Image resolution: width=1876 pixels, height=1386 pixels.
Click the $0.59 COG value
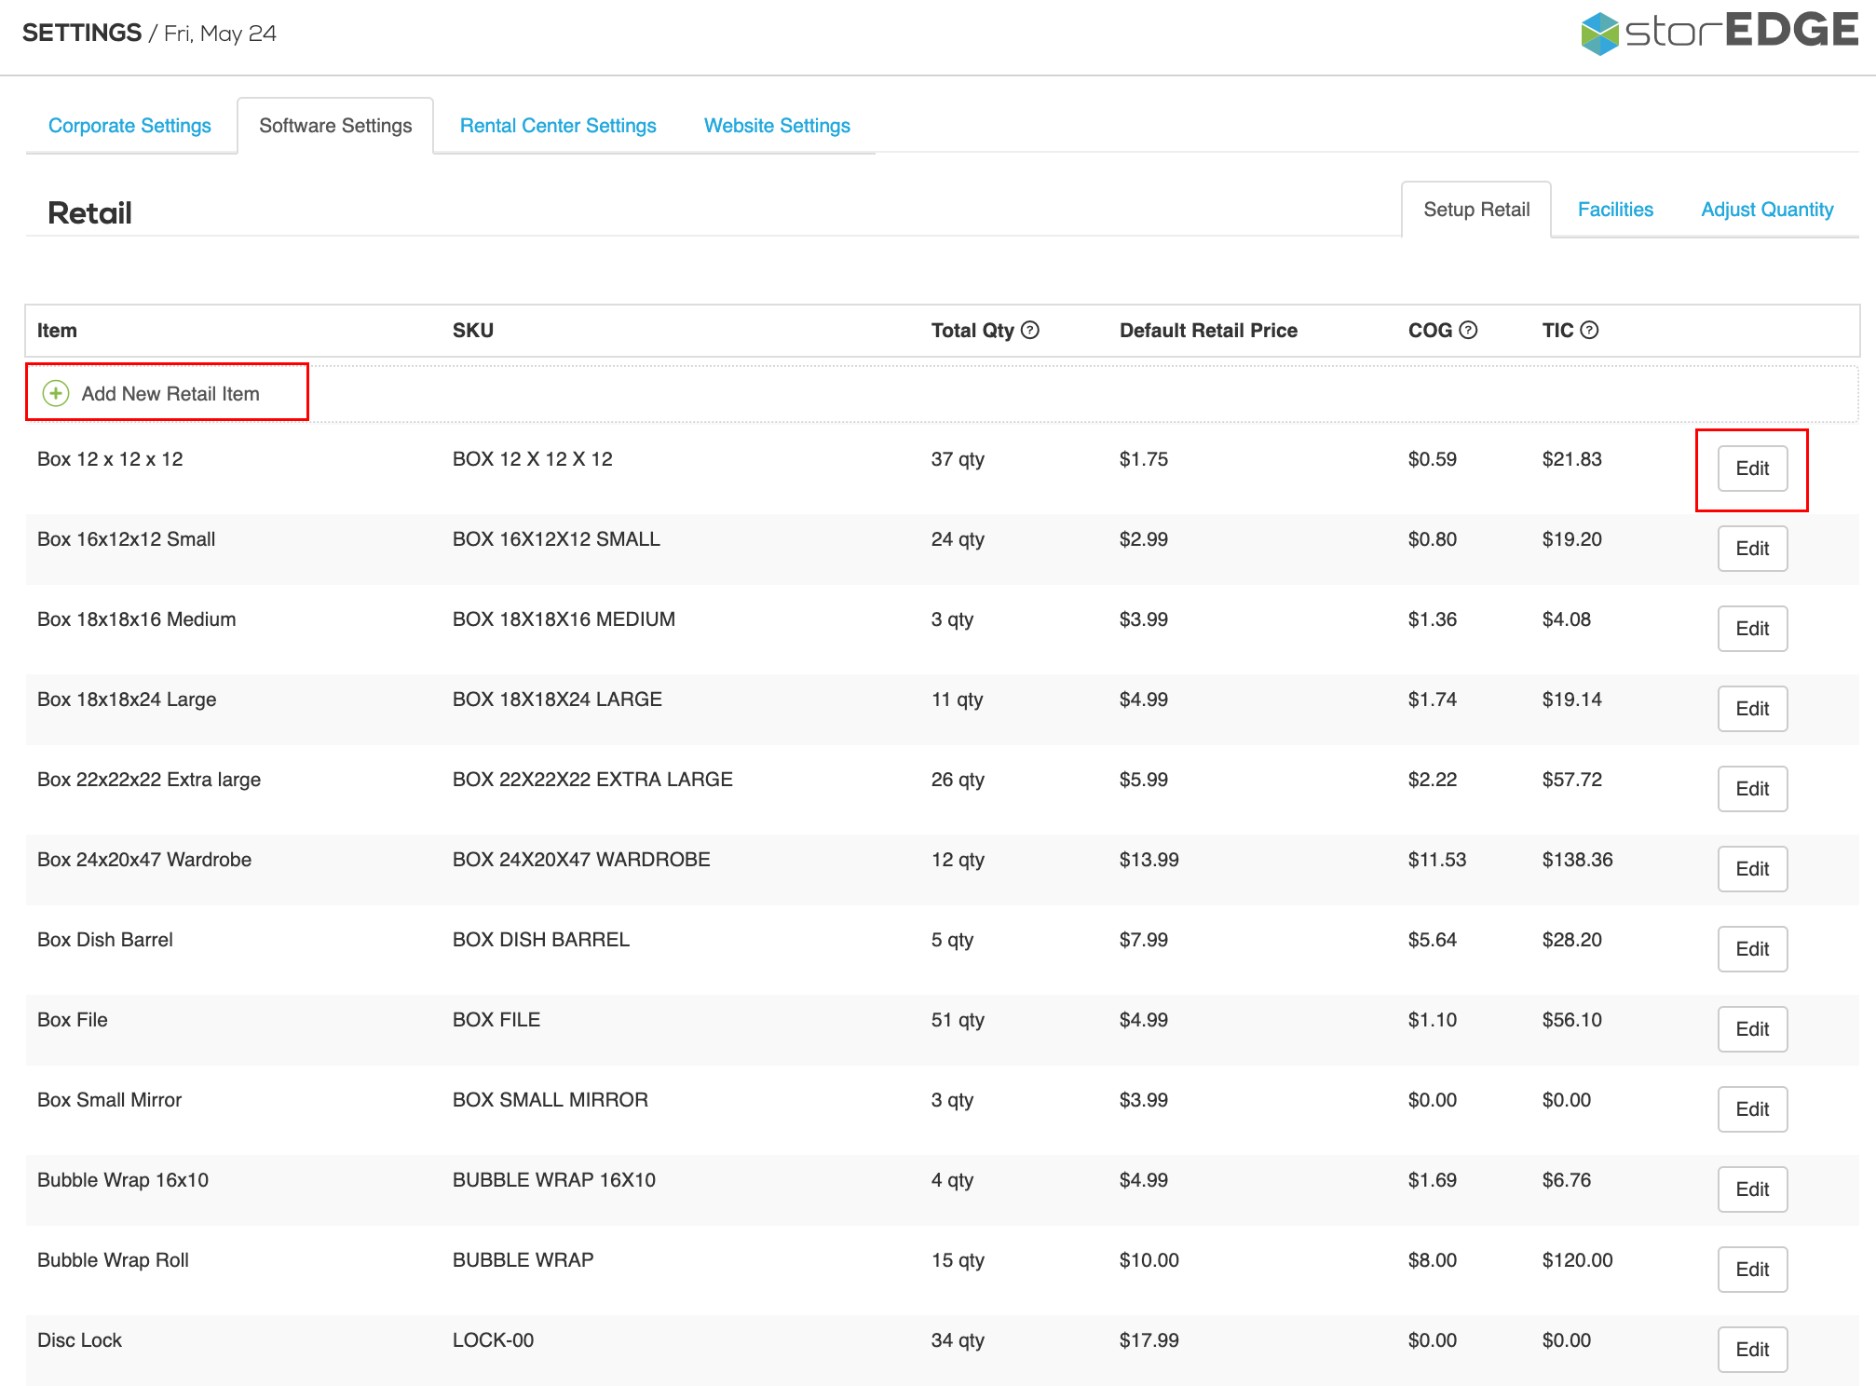click(1432, 459)
